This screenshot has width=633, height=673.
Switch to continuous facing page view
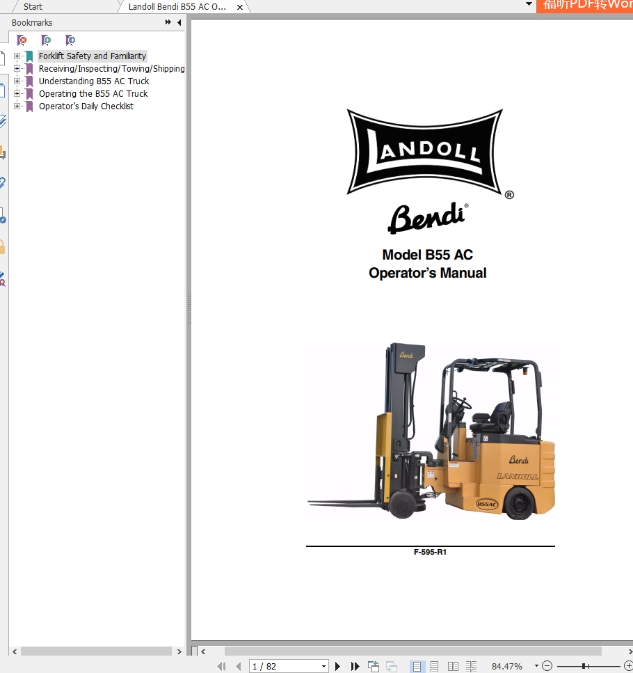point(471,666)
